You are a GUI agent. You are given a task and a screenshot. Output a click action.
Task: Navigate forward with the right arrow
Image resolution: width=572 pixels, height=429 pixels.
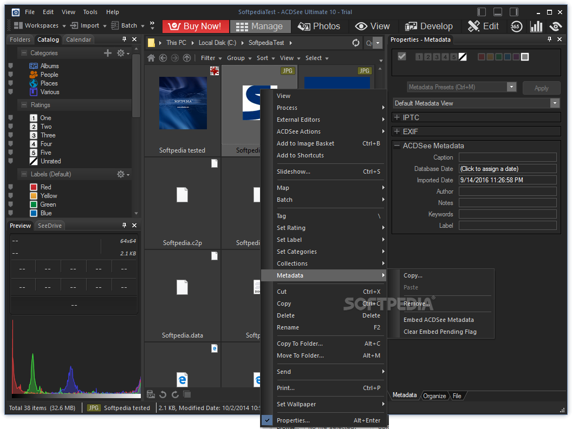point(175,58)
